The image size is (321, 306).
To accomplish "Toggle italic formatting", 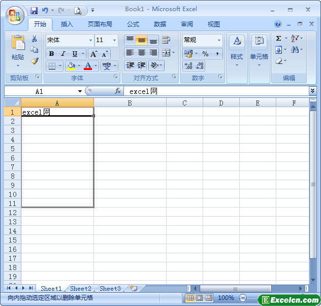I will coord(63,54).
